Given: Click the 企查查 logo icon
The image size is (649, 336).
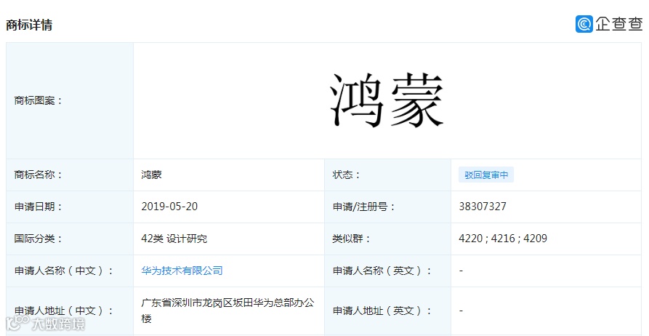Looking at the screenshot, I should [584, 24].
